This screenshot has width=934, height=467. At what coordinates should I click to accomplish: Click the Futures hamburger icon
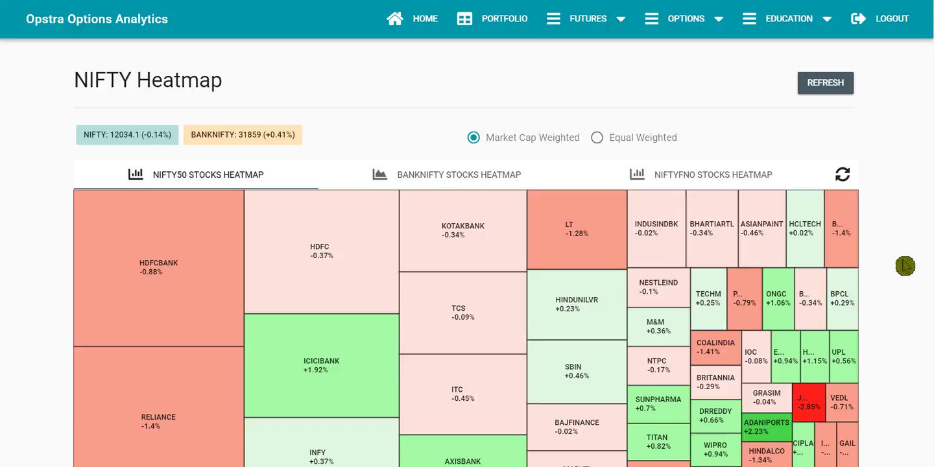(553, 19)
